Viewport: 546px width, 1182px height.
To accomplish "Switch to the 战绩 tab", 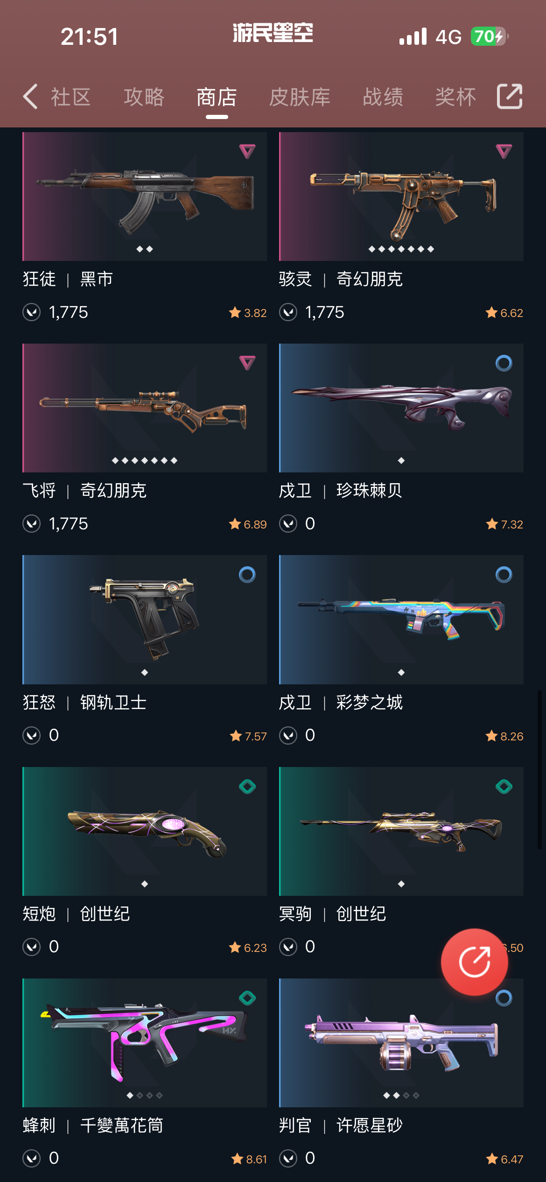I will 383,97.
